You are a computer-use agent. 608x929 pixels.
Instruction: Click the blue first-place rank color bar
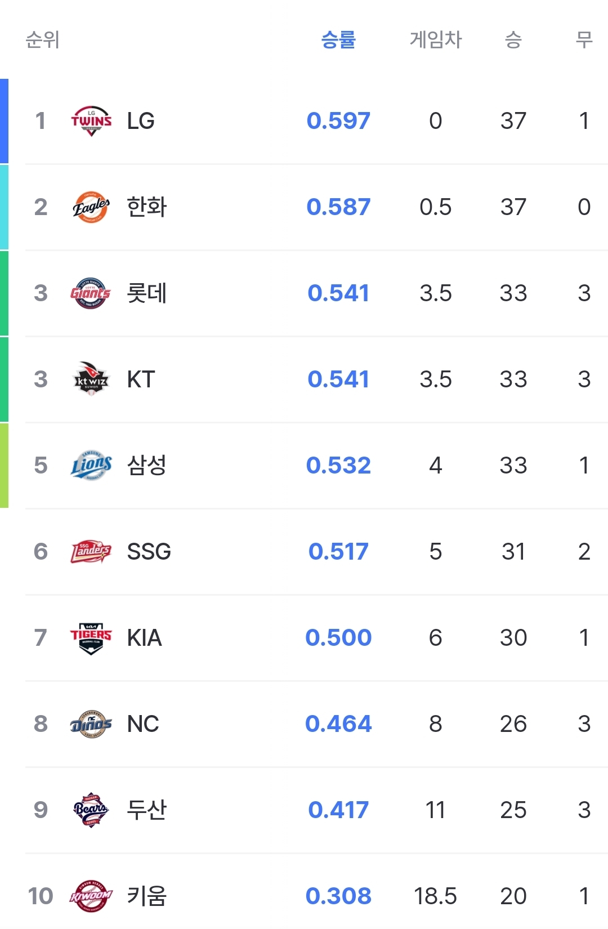coord(4,121)
